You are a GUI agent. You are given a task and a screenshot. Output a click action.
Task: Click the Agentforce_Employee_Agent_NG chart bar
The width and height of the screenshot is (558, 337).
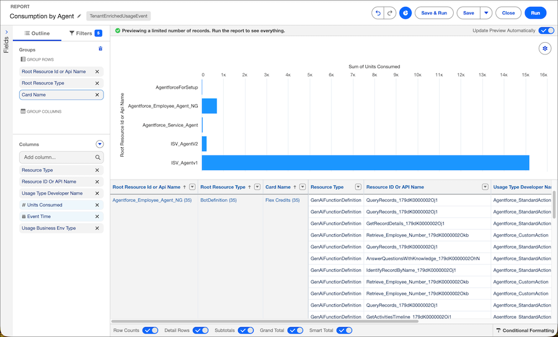[210, 106]
